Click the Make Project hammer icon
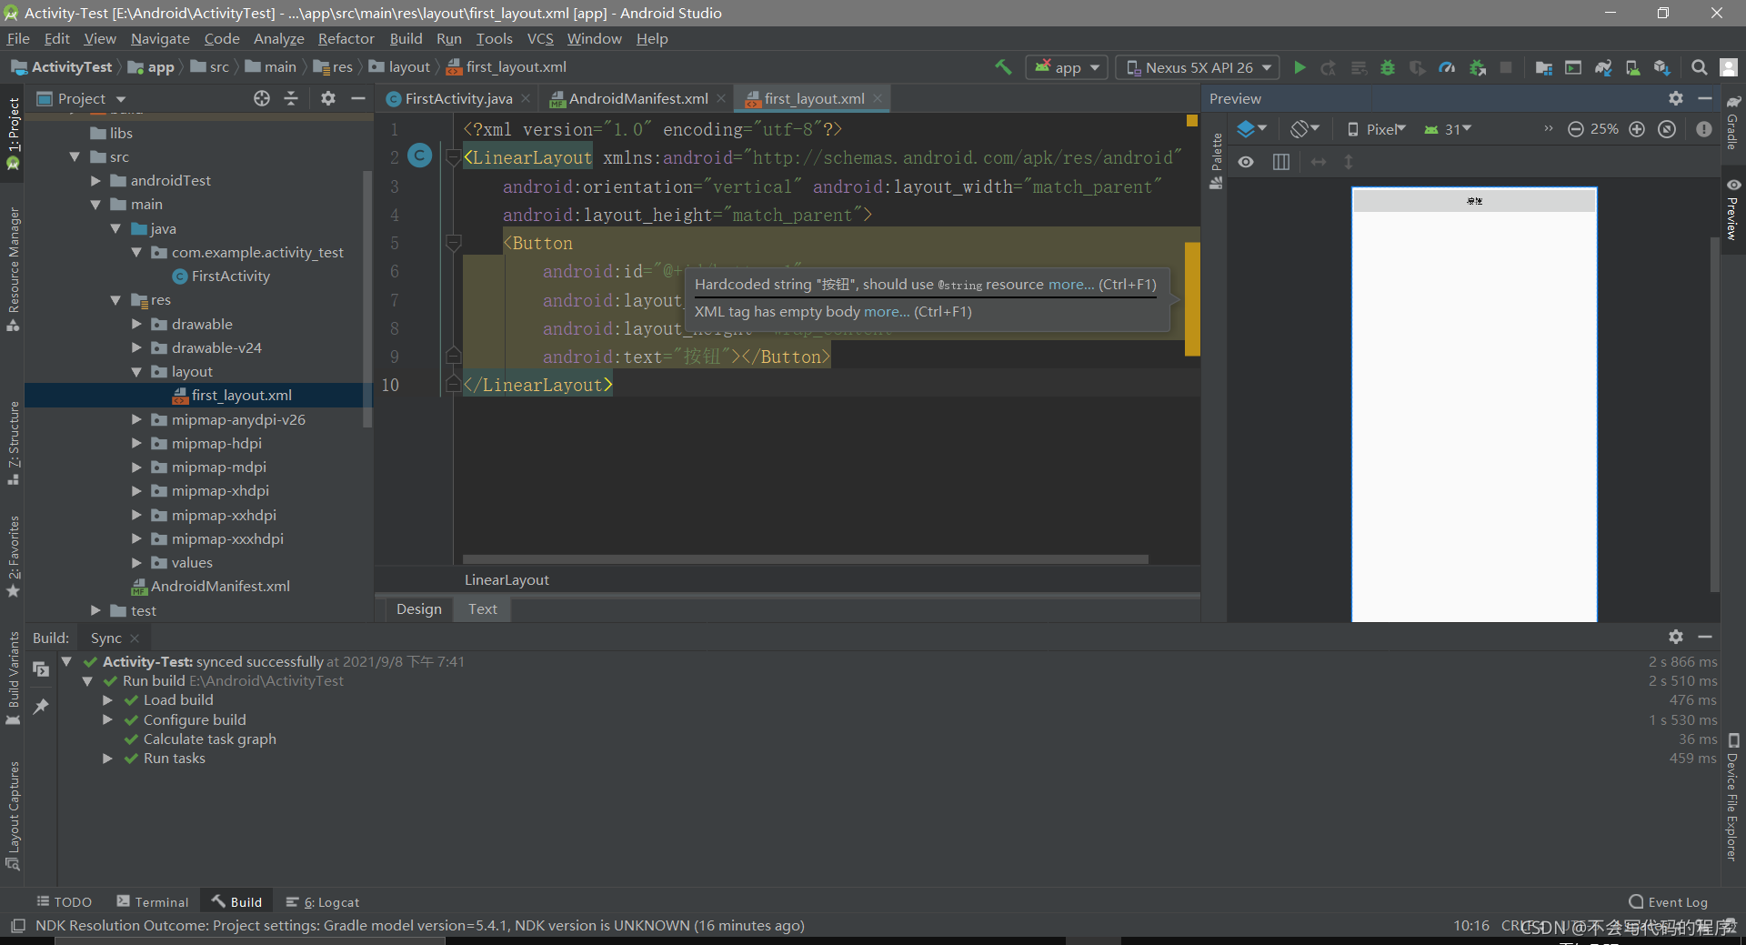Image resolution: width=1746 pixels, height=945 pixels. pos(1003,67)
